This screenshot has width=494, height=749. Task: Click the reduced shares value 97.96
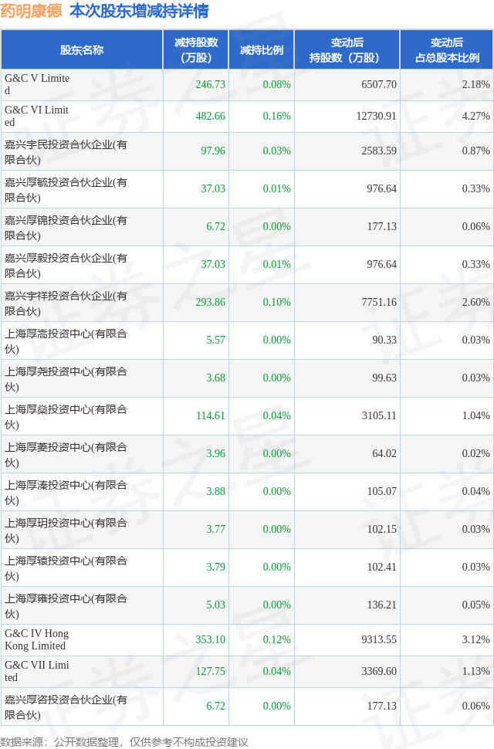(x=213, y=151)
